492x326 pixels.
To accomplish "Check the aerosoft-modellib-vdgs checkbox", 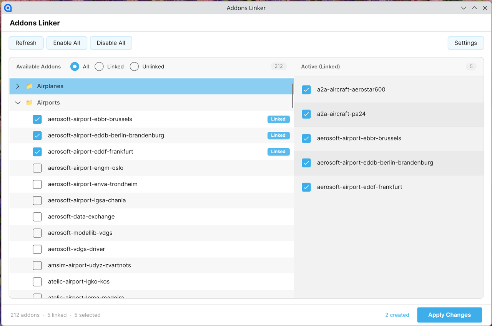I will click(x=37, y=233).
